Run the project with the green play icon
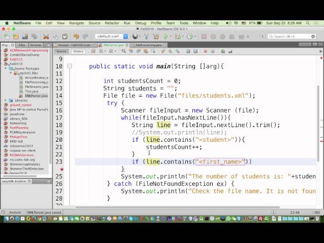This screenshot has height=243, width=324. [166, 36]
